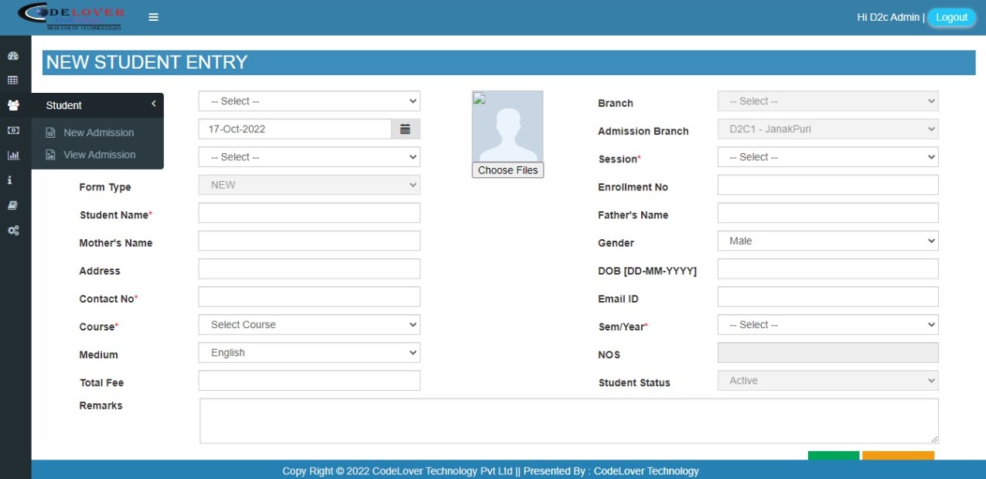The image size is (986, 479).
Task: Toggle the sidebar with the hamburger icon
Action: 153,16
